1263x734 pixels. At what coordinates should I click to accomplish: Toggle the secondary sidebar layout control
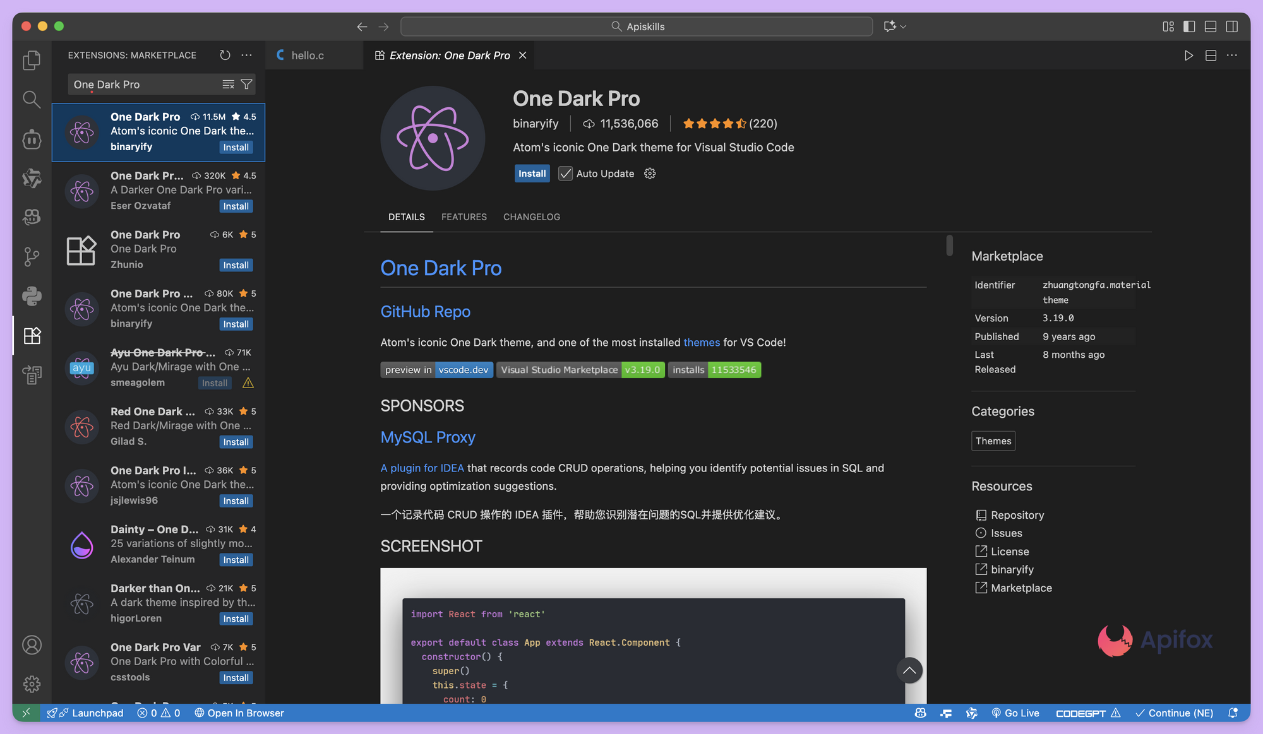click(x=1232, y=26)
